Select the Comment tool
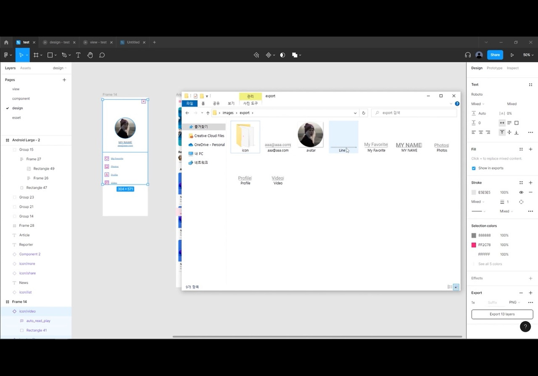Image resolution: width=538 pixels, height=376 pixels. (x=102, y=55)
